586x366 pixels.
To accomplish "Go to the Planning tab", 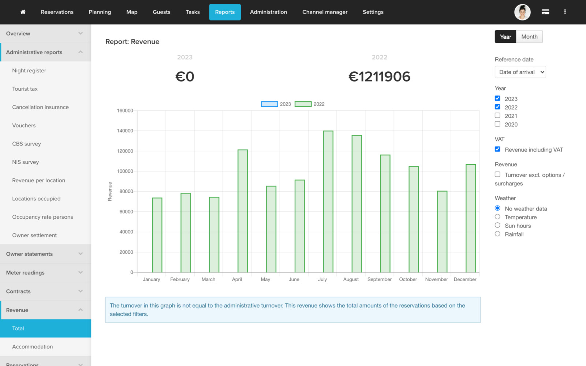I will [100, 12].
